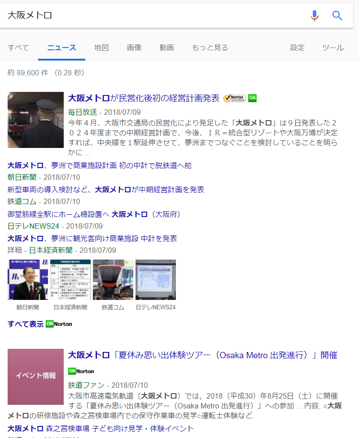Open the 鉄道コム red train thumbnail
The height and width of the screenshot is (438, 359).
pyautogui.click(x=113, y=280)
